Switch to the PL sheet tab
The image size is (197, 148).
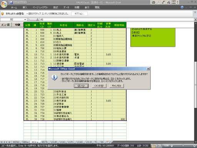pos(96,142)
